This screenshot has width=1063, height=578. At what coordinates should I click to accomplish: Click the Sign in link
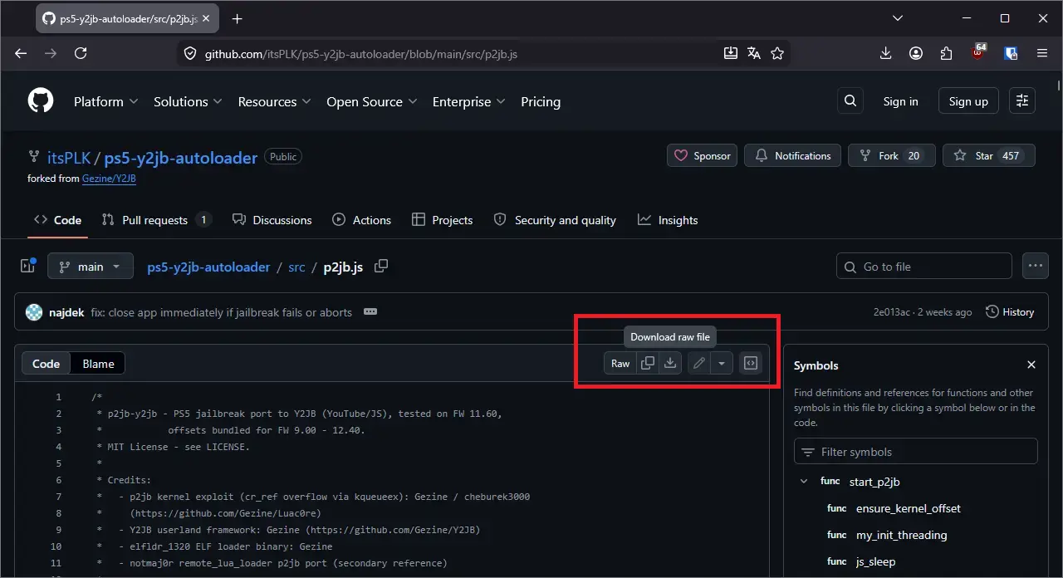tap(900, 101)
